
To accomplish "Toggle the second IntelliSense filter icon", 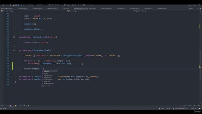I will click(46, 86).
